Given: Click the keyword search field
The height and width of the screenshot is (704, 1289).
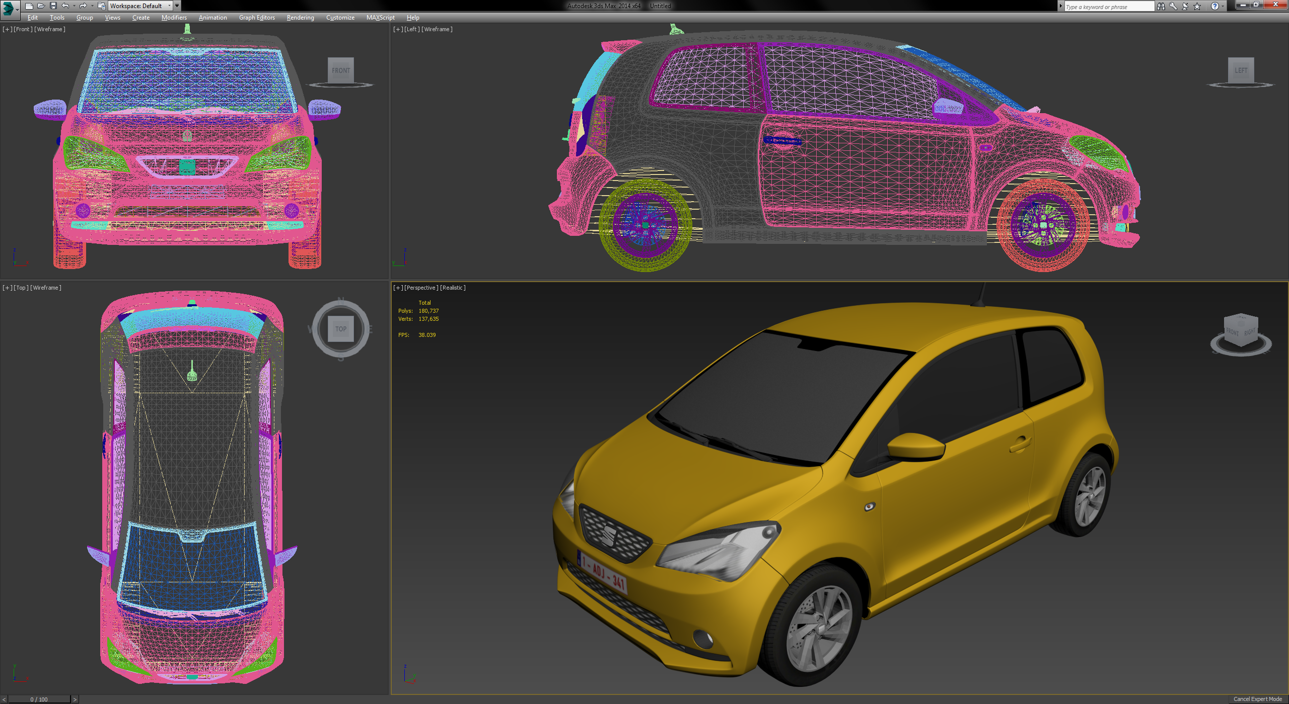Looking at the screenshot, I should coord(1108,6).
